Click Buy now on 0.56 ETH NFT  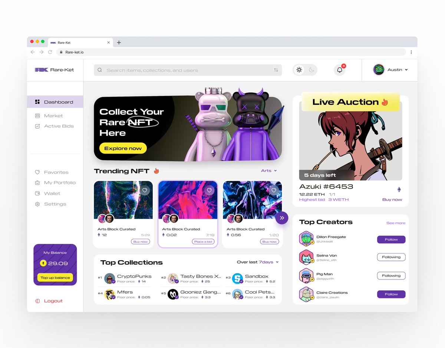(x=269, y=242)
